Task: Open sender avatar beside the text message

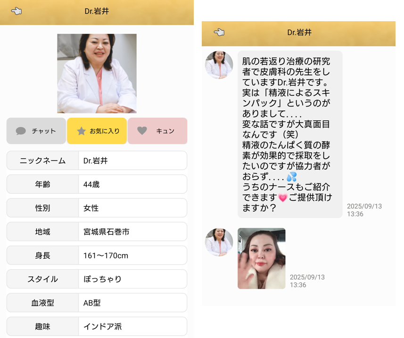Action: coord(219,65)
